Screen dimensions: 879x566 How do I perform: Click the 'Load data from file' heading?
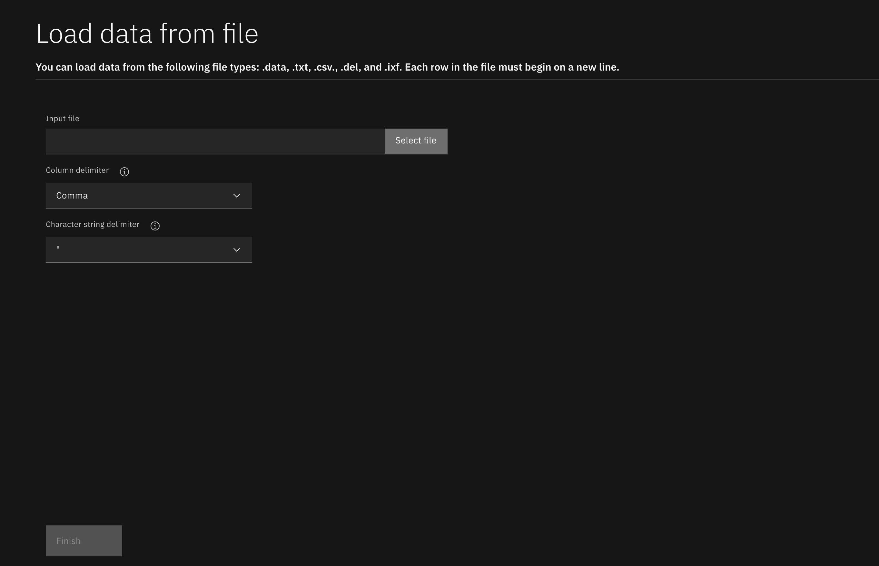(147, 34)
